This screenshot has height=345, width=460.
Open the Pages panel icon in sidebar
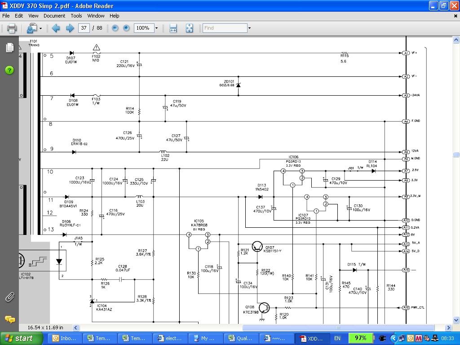10,47
